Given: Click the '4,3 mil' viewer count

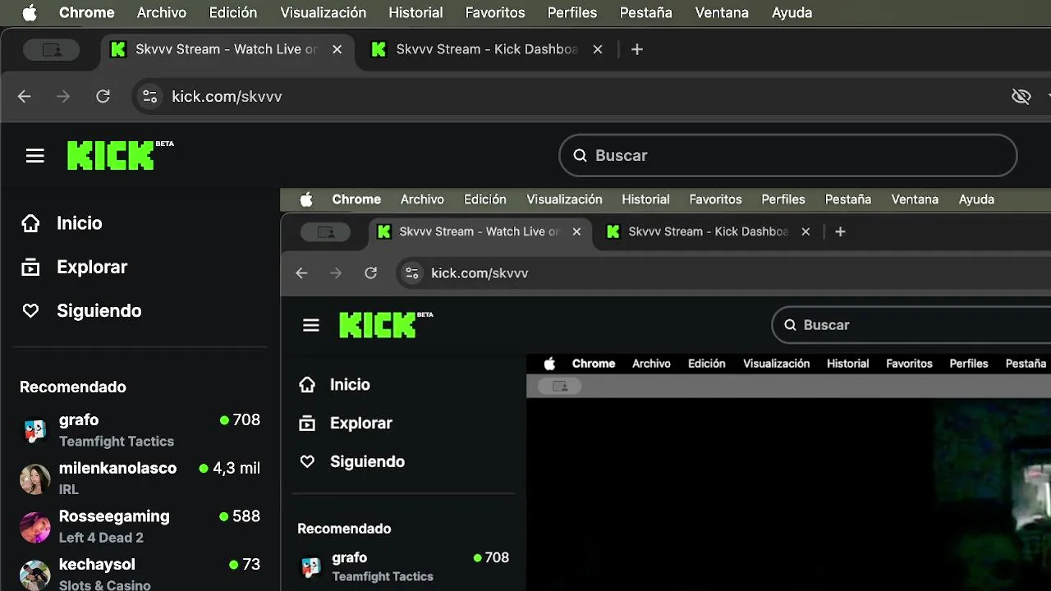Looking at the screenshot, I should click(x=236, y=468).
